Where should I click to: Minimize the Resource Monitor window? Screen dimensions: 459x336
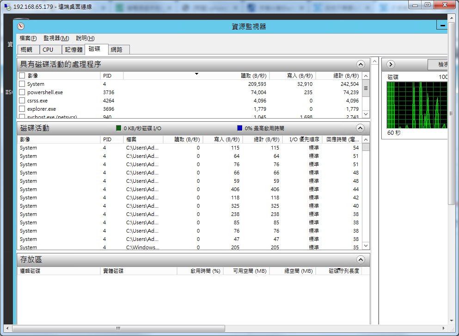tap(443, 26)
